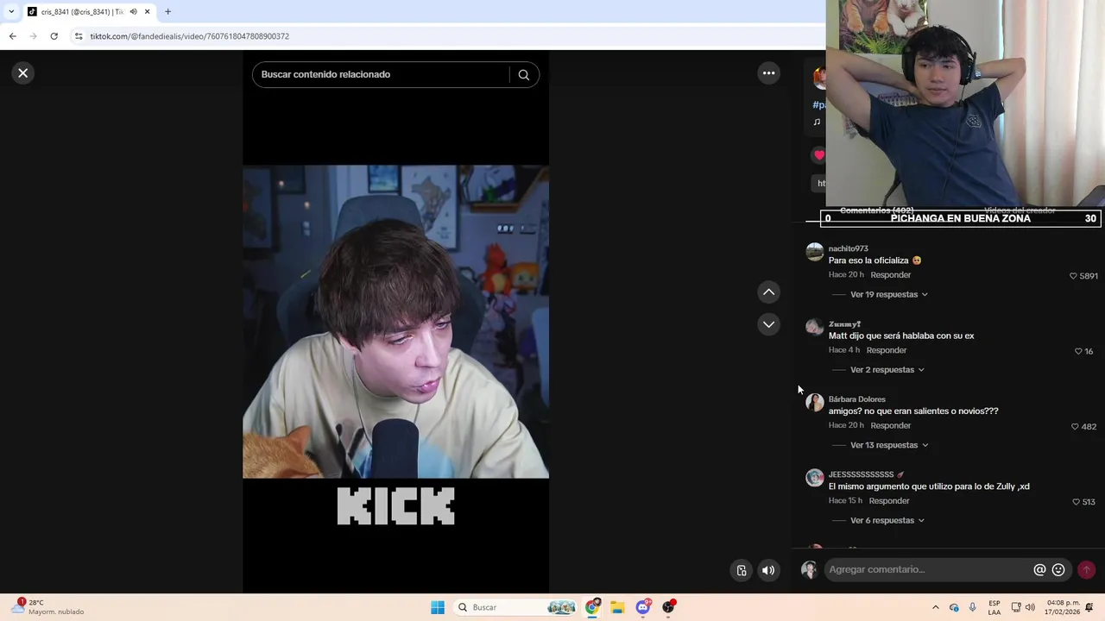Like the video with heart icon
Viewport: 1105px width, 621px height.
point(818,155)
